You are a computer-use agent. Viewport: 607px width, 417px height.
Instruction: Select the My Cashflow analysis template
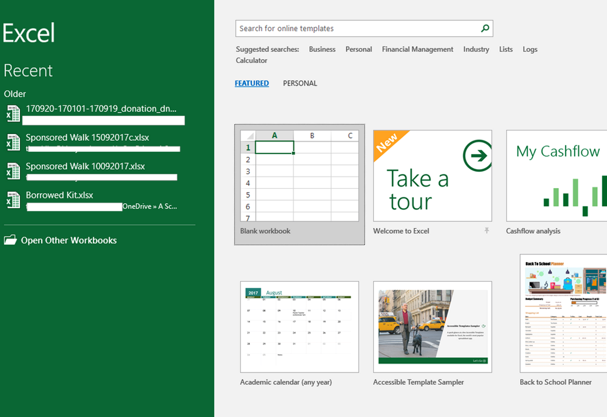point(557,176)
